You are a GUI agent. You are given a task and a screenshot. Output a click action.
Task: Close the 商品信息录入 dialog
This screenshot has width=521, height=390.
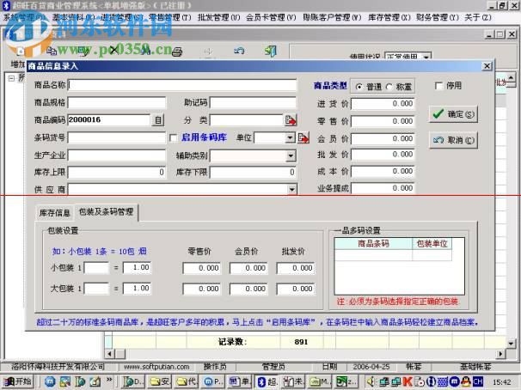coord(487,66)
